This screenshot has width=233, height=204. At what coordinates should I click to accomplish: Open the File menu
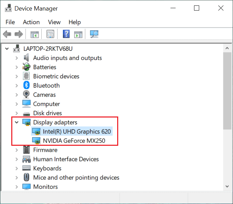10,22
